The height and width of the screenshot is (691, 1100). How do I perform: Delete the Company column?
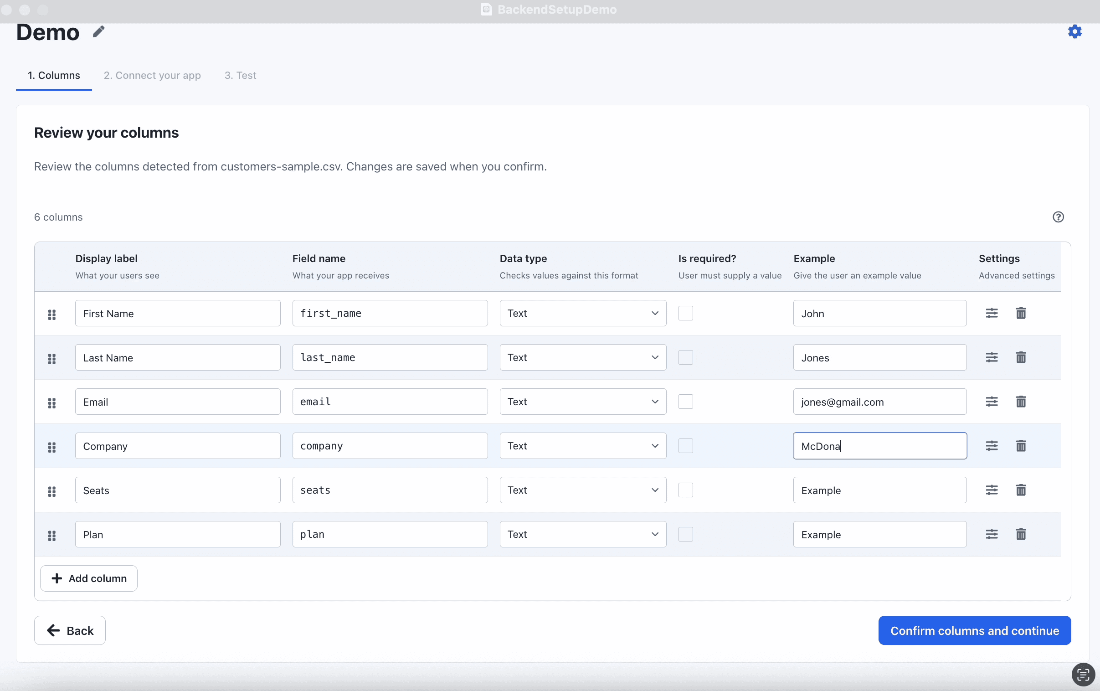1021,446
